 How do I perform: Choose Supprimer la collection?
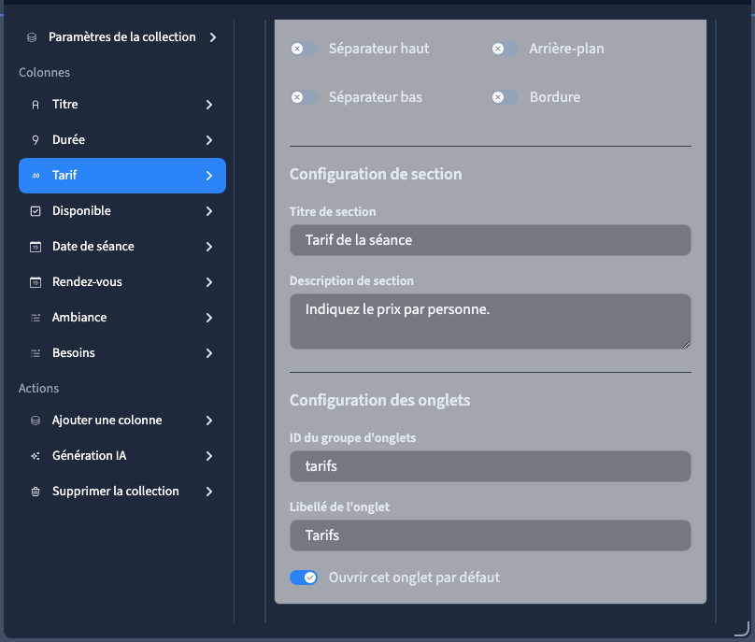click(x=122, y=492)
